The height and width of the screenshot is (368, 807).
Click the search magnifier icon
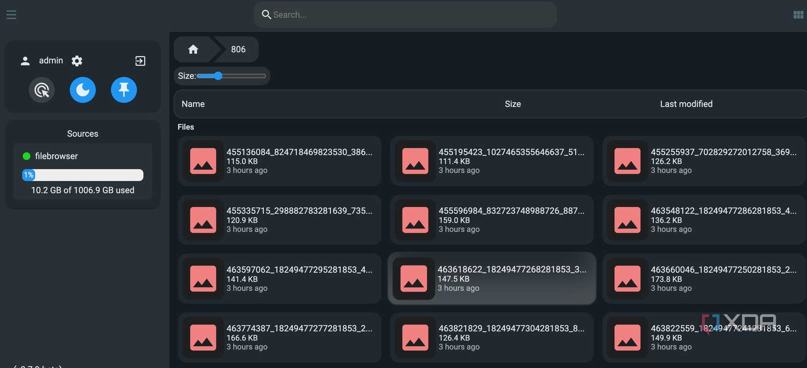[x=267, y=15]
